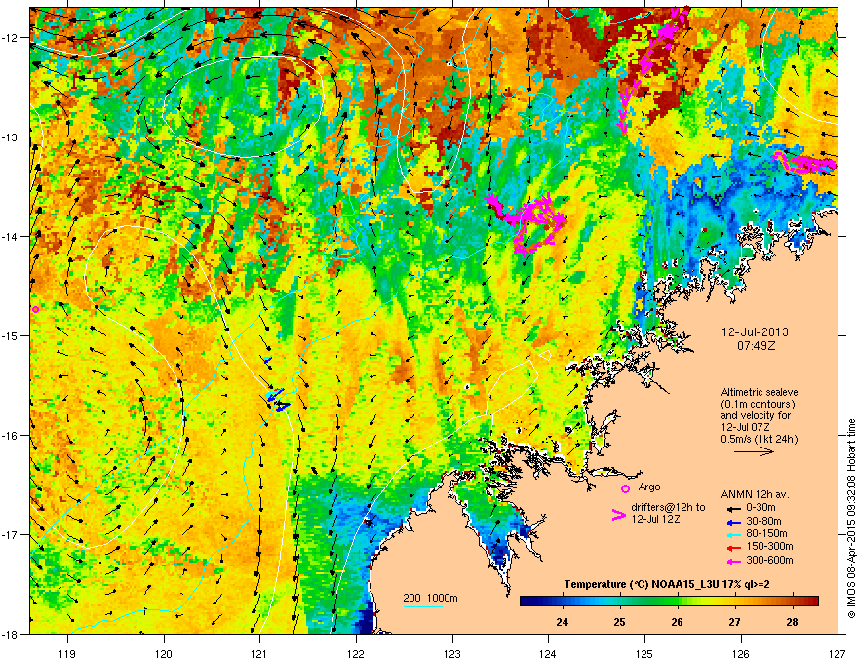Click the 0-30m depth label
The image size is (858, 663).
(x=763, y=508)
